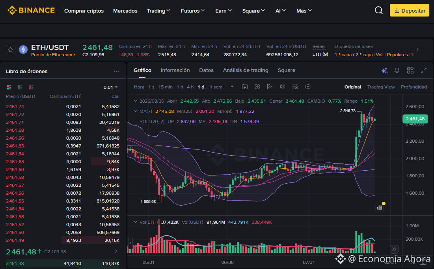The height and width of the screenshot is (269, 434).
Task: Click the Redes label
Action: (319, 46)
